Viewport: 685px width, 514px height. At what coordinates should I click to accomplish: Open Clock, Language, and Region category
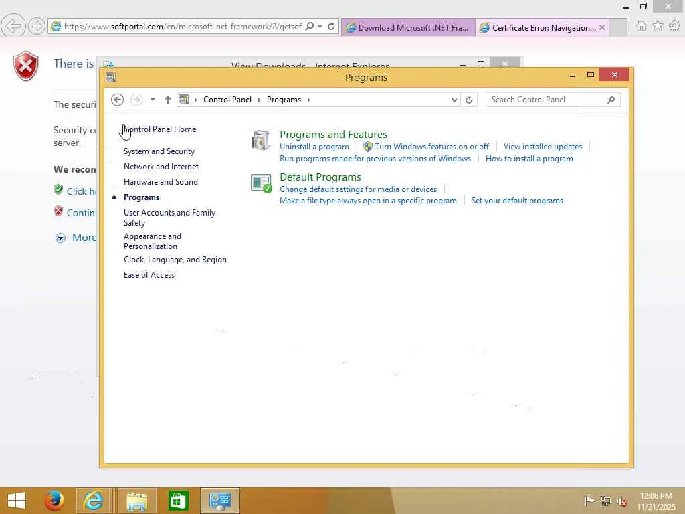point(175,260)
